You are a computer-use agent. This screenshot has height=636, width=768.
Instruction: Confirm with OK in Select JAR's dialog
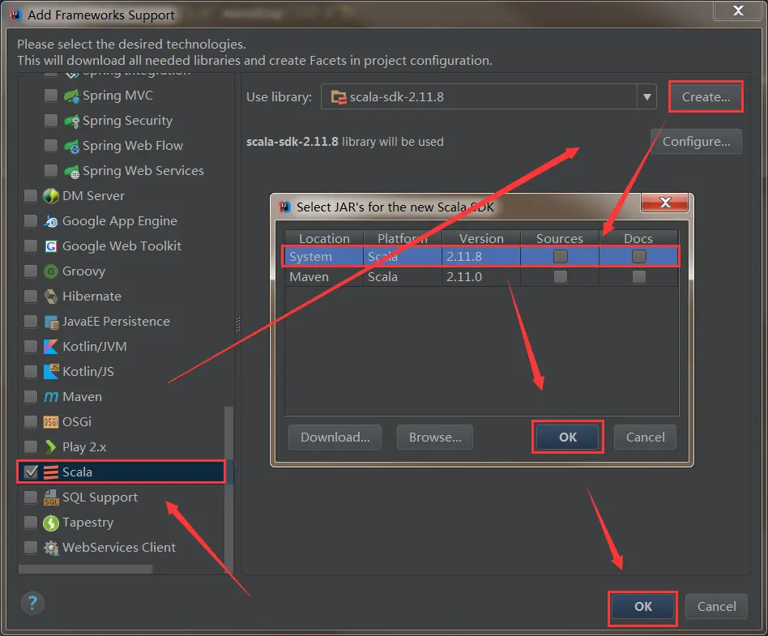[568, 437]
